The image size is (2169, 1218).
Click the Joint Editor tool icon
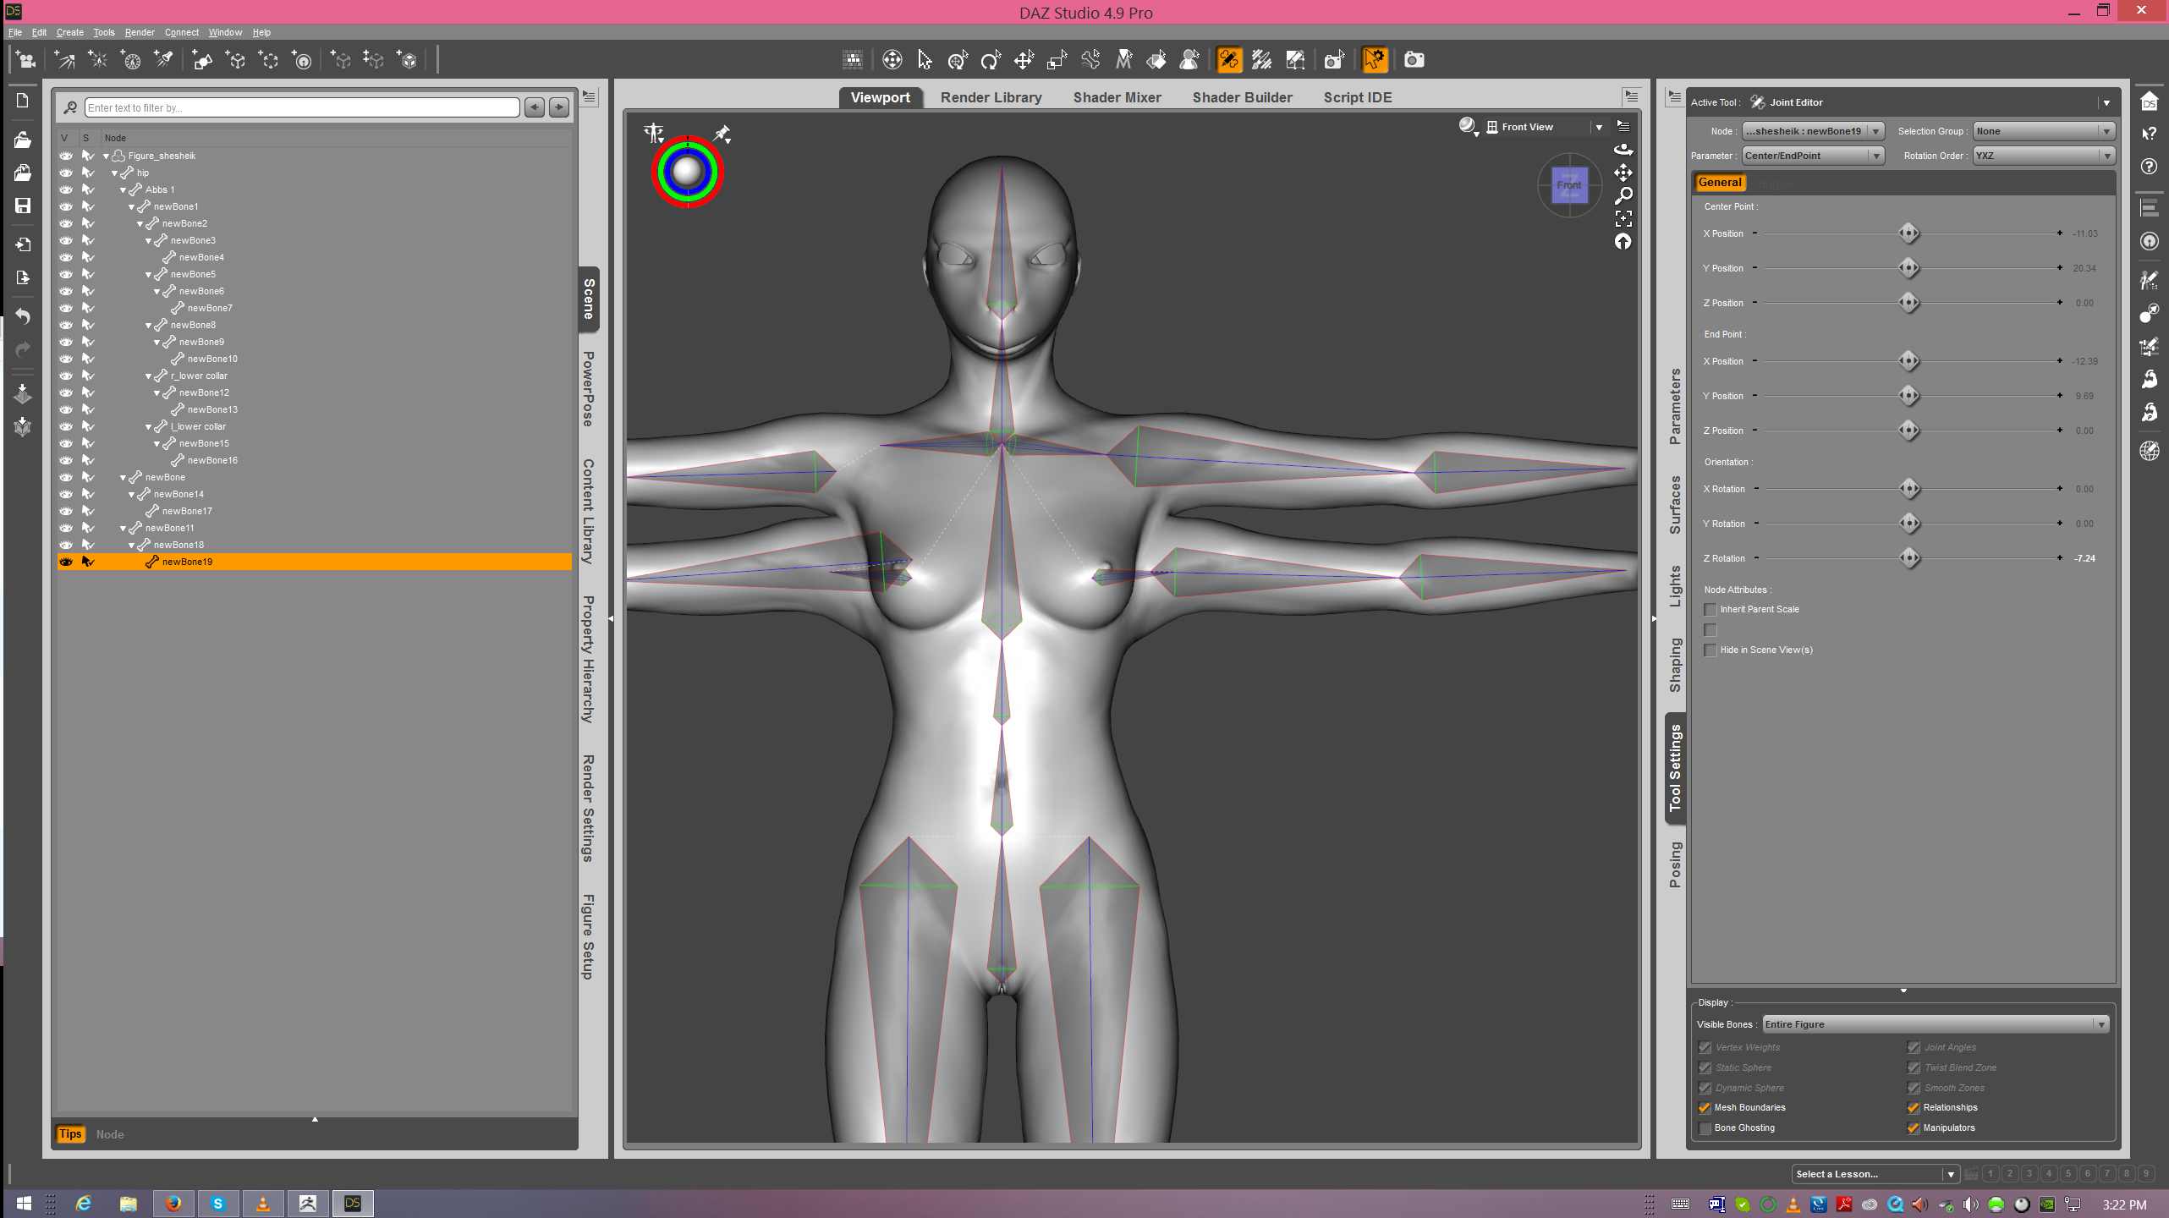click(1228, 60)
